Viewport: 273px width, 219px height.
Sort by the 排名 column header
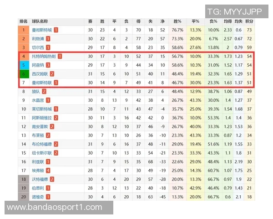24,21
